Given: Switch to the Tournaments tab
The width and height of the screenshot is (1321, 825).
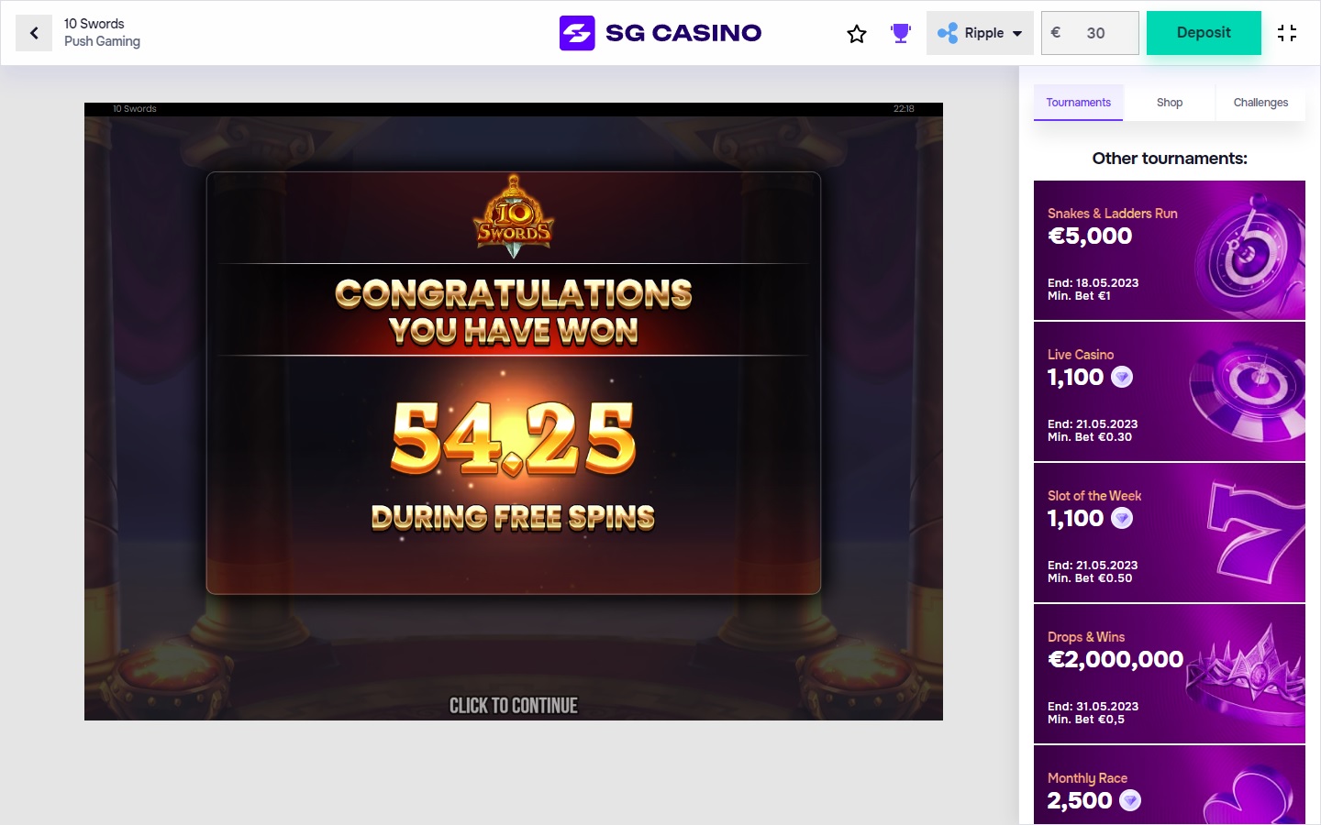Looking at the screenshot, I should [x=1078, y=103].
